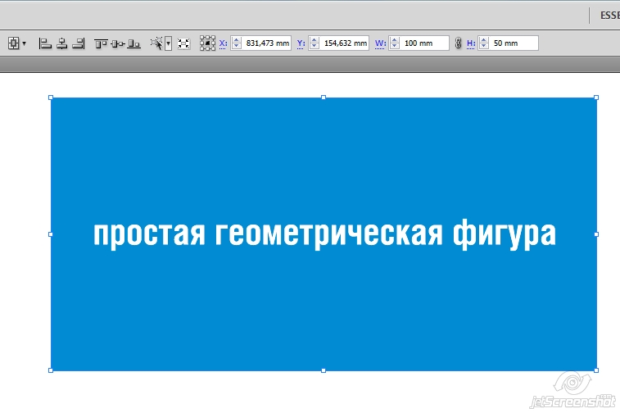The width and height of the screenshot is (620, 413).
Task: Click the middle-left selection handle of rectangle
Action: pos(51,234)
